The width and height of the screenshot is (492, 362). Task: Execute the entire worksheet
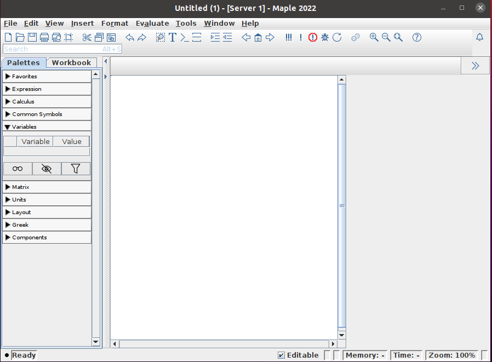[289, 37]
